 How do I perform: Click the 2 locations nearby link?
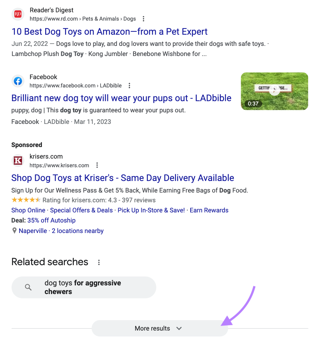click(x=77, y=230)
